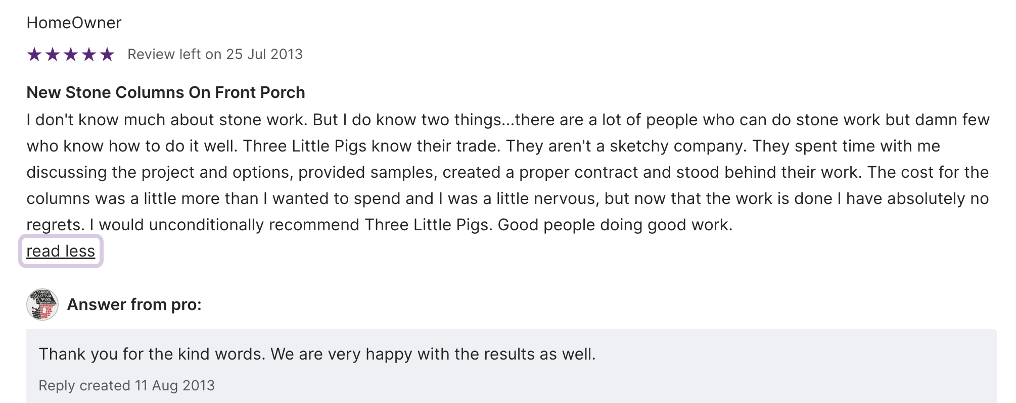Click the fourth purple rating star

coord(89,54)
